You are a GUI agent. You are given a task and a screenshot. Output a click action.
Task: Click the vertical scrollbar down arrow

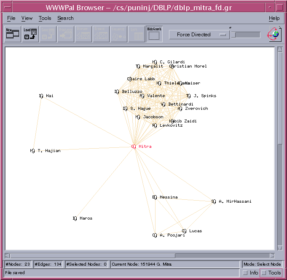click(x=280, y=248)
